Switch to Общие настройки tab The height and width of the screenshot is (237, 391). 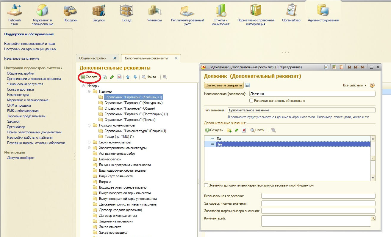93,58
